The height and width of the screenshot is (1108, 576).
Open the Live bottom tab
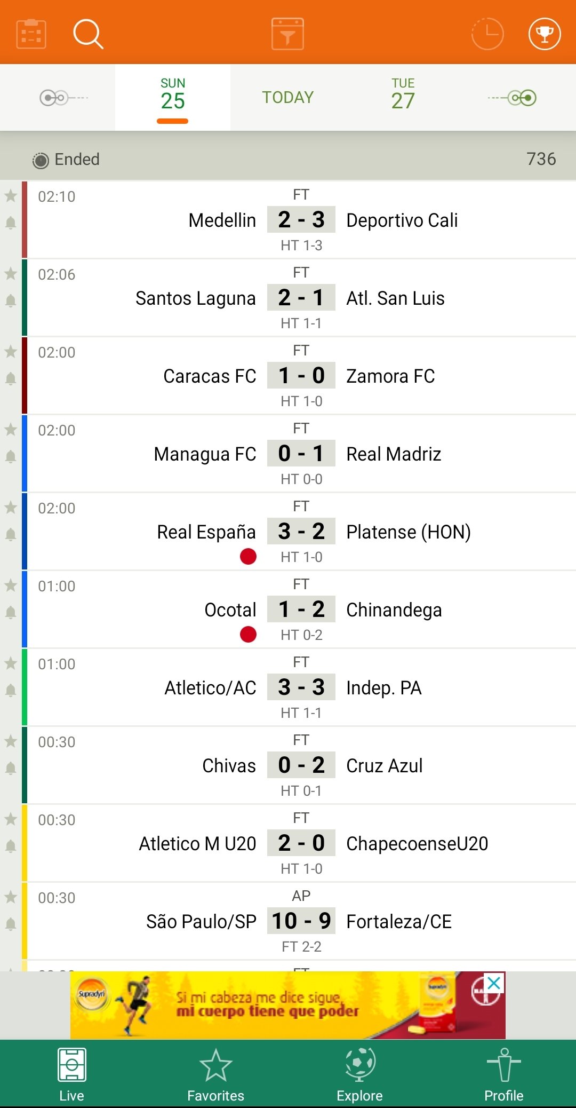(72, 1074)
